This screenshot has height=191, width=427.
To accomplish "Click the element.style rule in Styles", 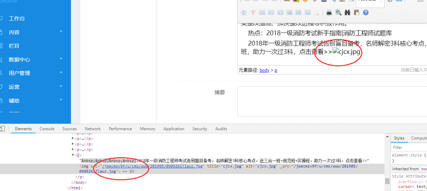I will pos(409,155).
